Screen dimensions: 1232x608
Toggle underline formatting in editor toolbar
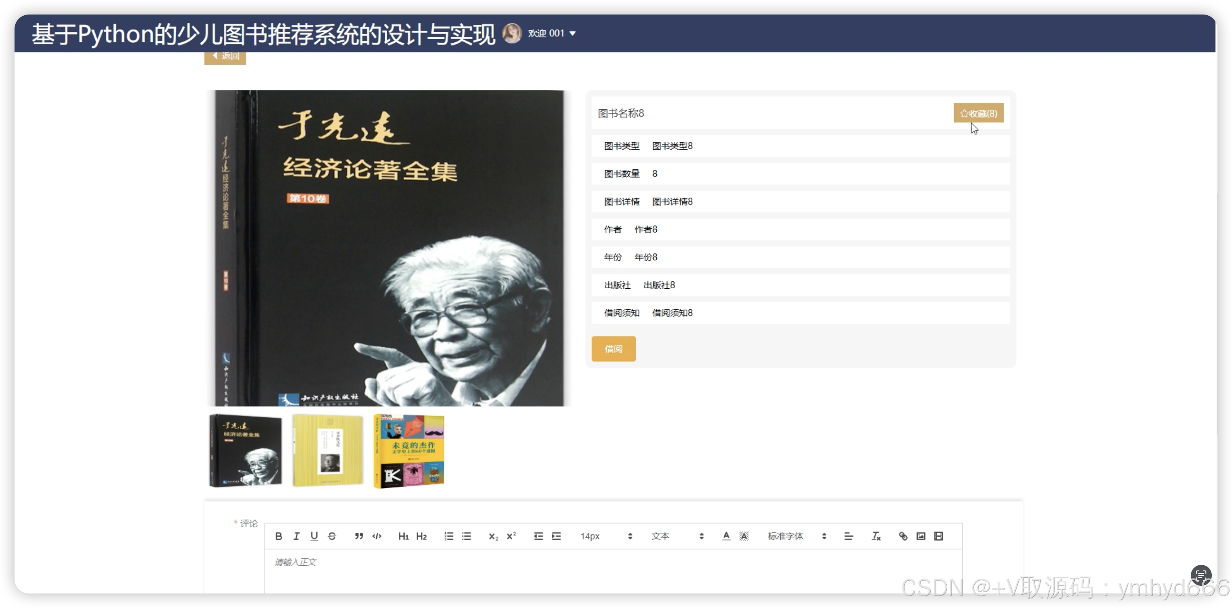click(x=314, y=536)
